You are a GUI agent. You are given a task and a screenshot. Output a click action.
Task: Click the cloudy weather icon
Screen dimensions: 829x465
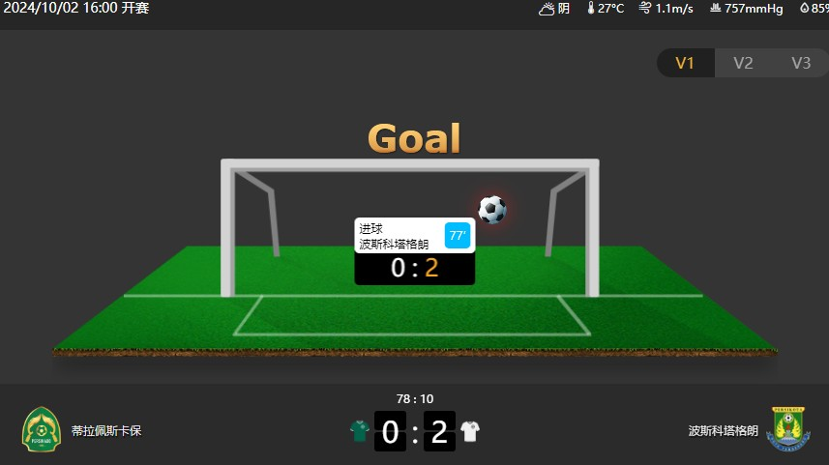(x=547, y=9)
